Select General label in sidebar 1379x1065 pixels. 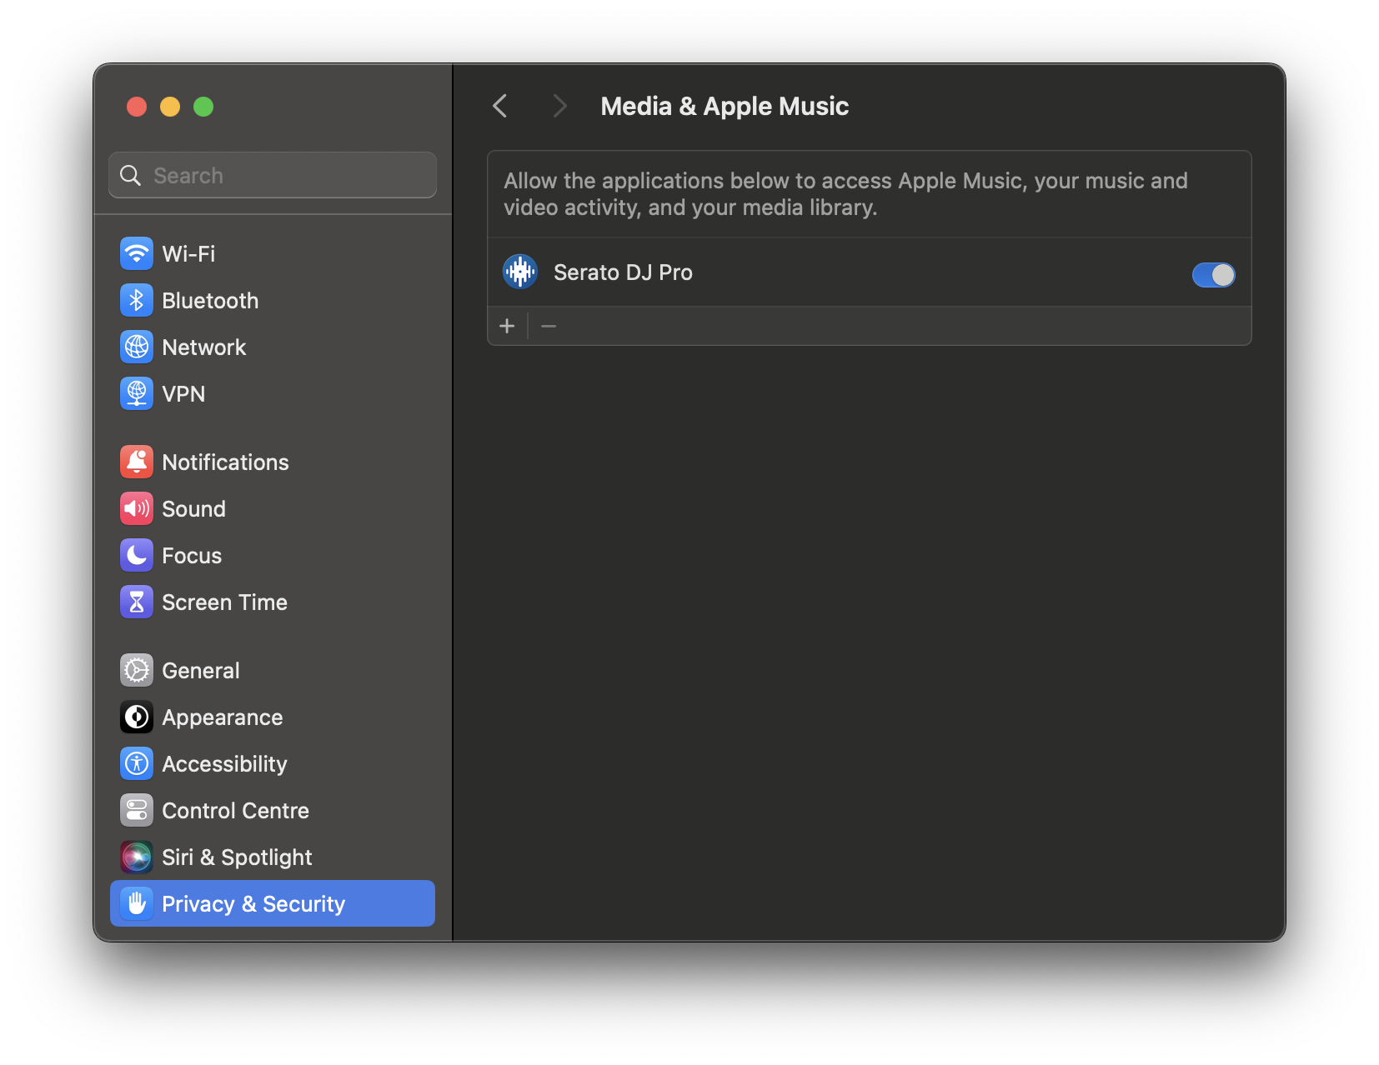pyautogui.click(x=201, y=670)
